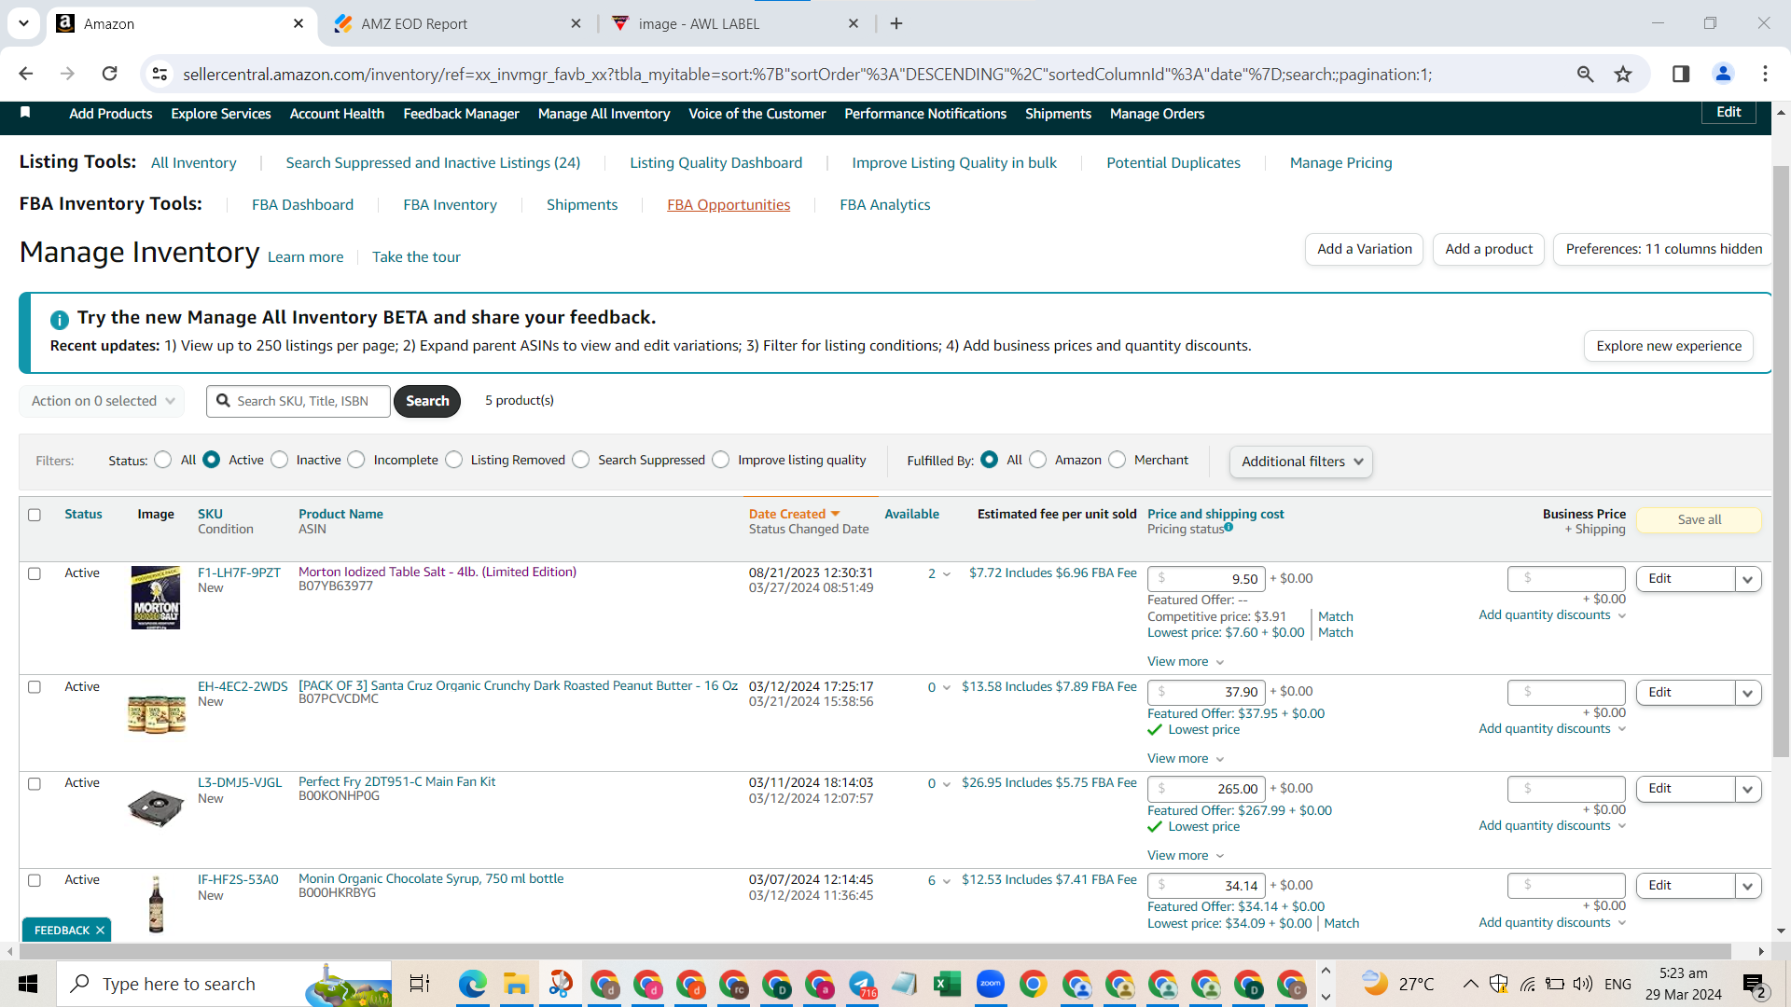Open a new browser tab
The width and height of the screenshot is (1791, 1007).
[x=896, y=23]
